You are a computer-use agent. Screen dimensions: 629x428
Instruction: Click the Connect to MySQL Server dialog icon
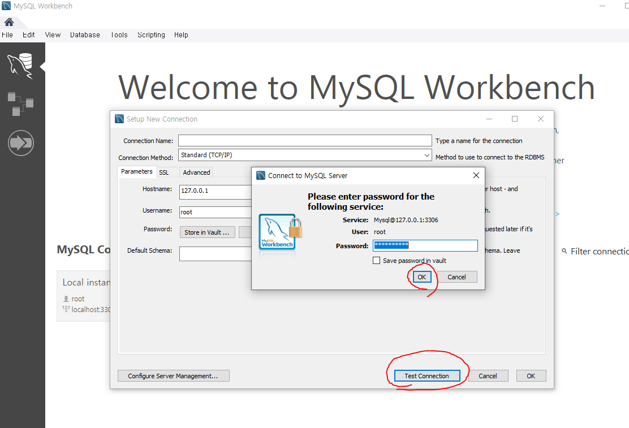[x=261, y=175]
